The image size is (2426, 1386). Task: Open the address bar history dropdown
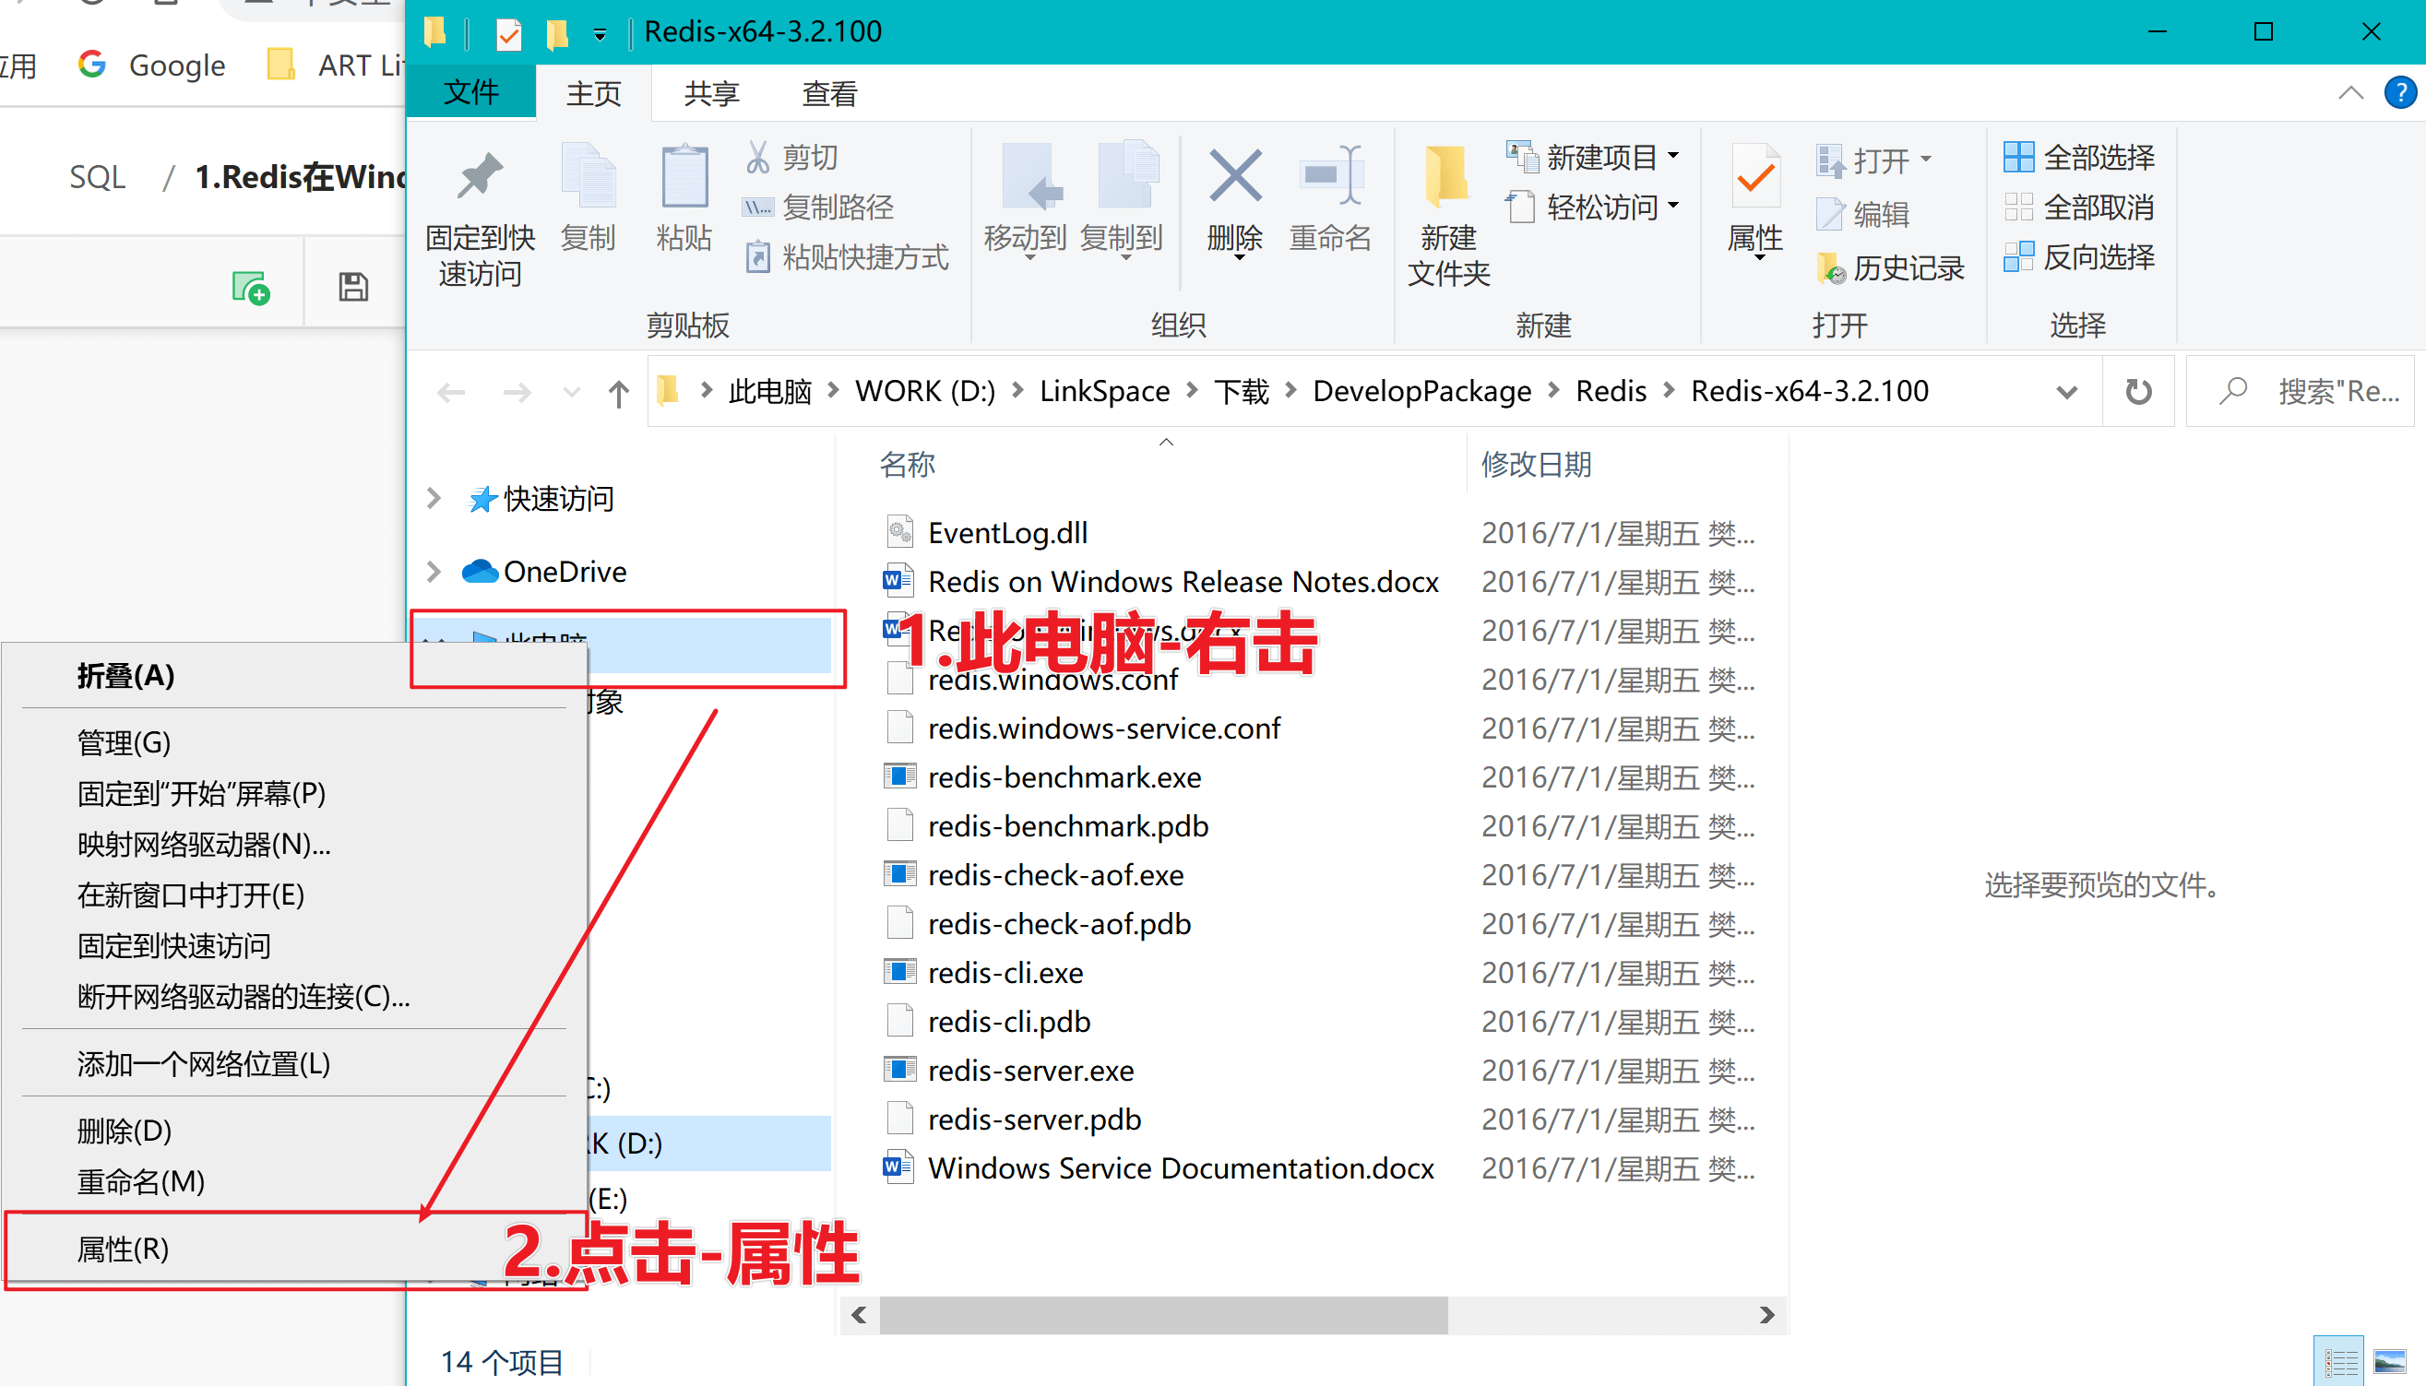coord(2066,391)
